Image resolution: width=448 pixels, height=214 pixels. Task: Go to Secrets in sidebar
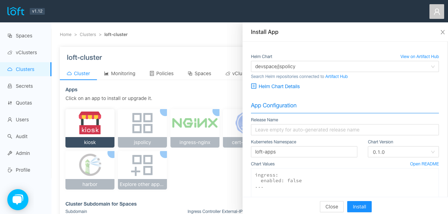24,86
